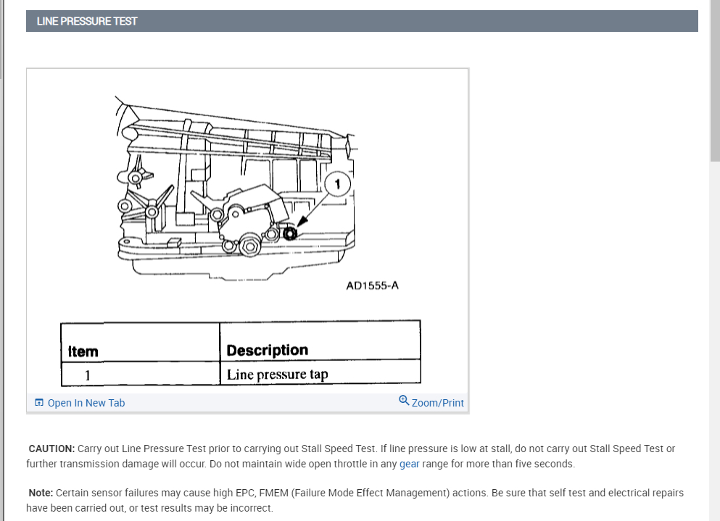This screenshot has height=521, width=720.
Task: Click the item number 1 table cell
Action: pyautogui.click(x=140, y=375)
